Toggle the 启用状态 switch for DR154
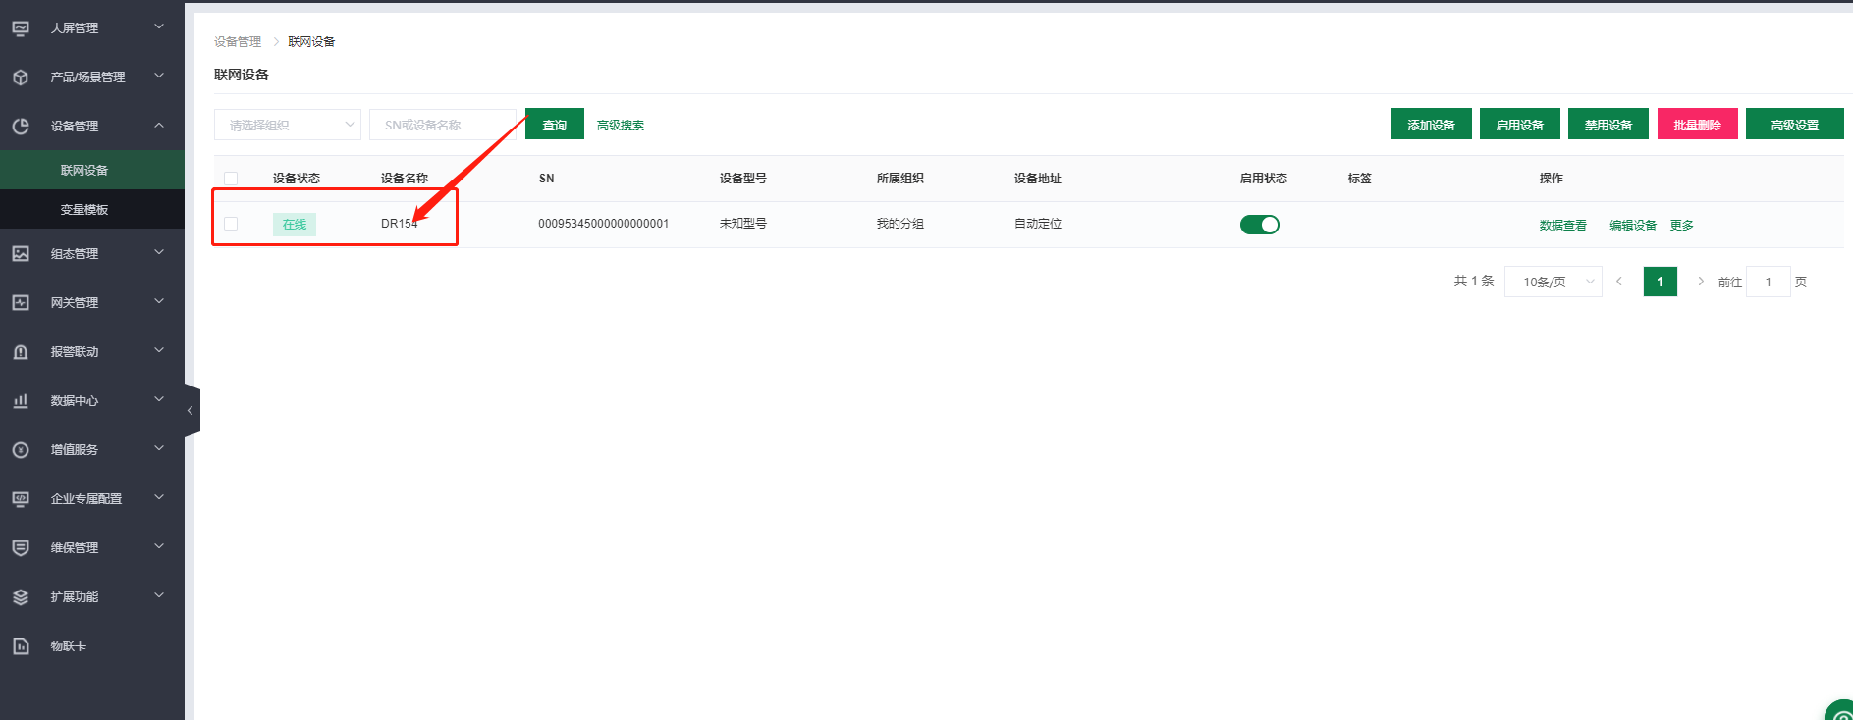This screenshot has width=1853, height=720. tap(1260, 225)
